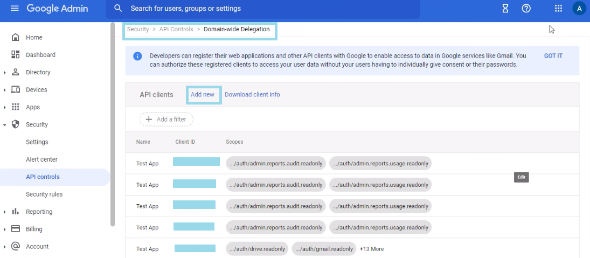The width and height of the screenshot is (590, 258).
Task: Click the account avatar A
Action: tap(579, 9)
